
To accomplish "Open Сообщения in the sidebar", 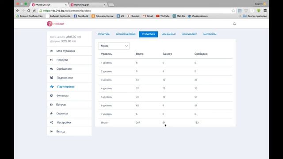I will (x=69, y=69).
